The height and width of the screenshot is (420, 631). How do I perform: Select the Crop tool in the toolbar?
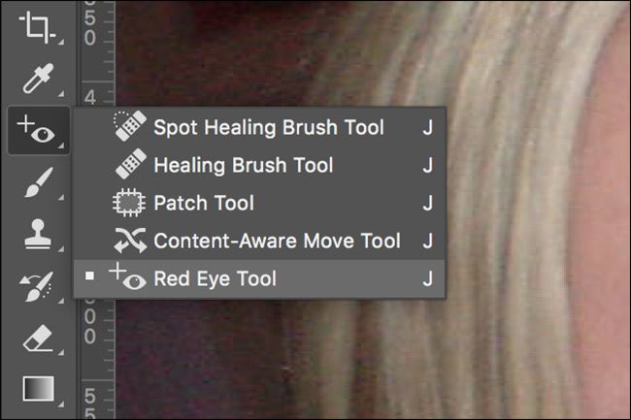[38, 27]
